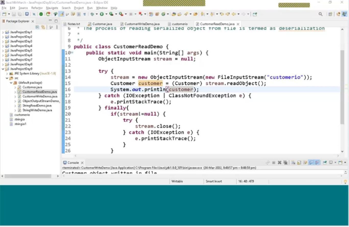This screenshot has width=349, height=227.
Task: Click the Save toolbar icon
Action: [x=14, y=14]
